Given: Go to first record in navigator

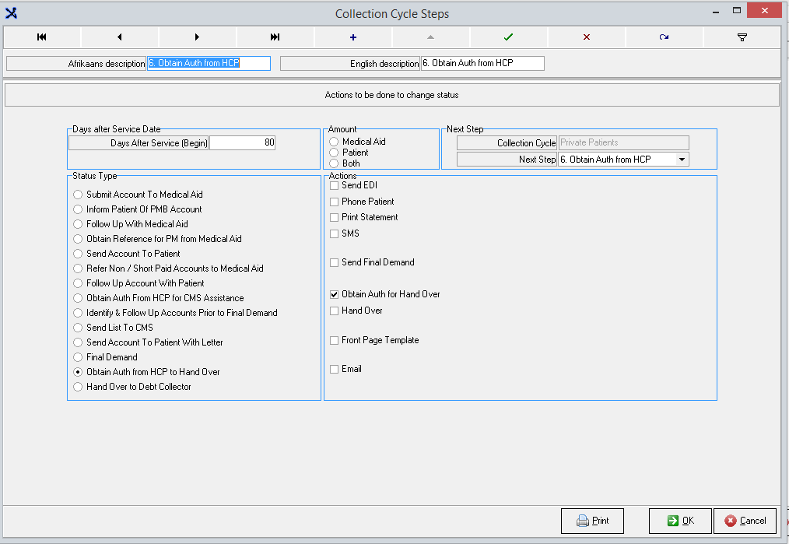Looking at the screenshot, I should click(42, 37).
